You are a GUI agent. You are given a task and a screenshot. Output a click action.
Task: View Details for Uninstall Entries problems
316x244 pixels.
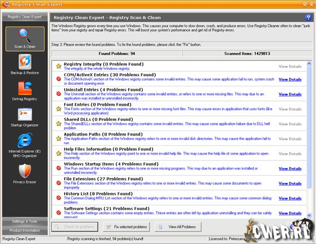point(290,94)
